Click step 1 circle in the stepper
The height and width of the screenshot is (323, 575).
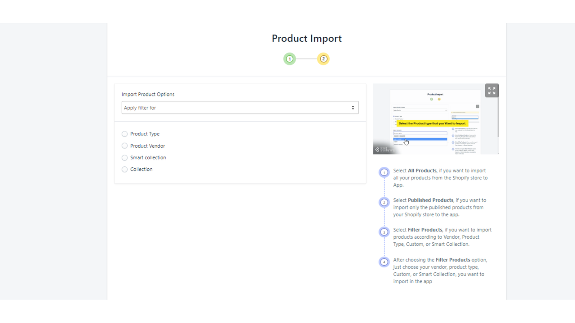290,59
